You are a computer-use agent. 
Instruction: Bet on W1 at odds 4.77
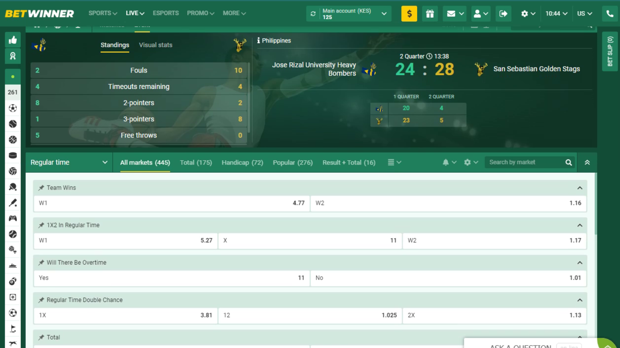click(x=171, y=203)
